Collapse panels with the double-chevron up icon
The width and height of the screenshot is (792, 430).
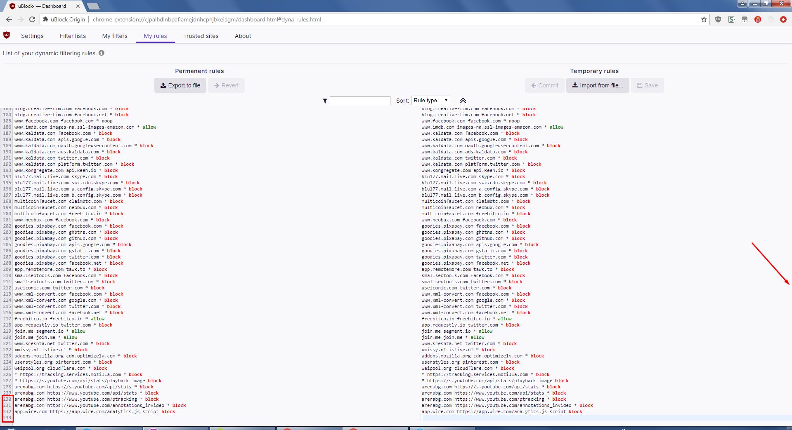coord(463,101)
